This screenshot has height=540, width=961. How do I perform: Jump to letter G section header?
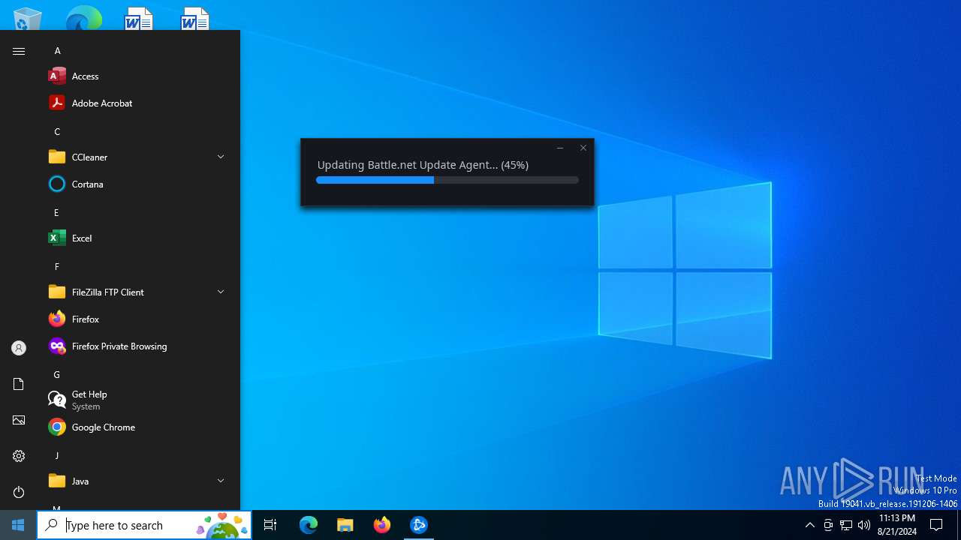pos(56,374)
